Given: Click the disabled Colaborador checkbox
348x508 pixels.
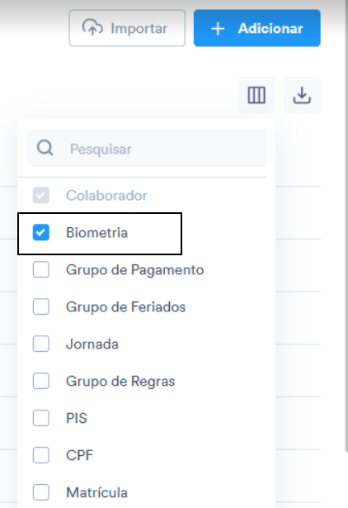Looking at the screenshot, I should (41, 195).
